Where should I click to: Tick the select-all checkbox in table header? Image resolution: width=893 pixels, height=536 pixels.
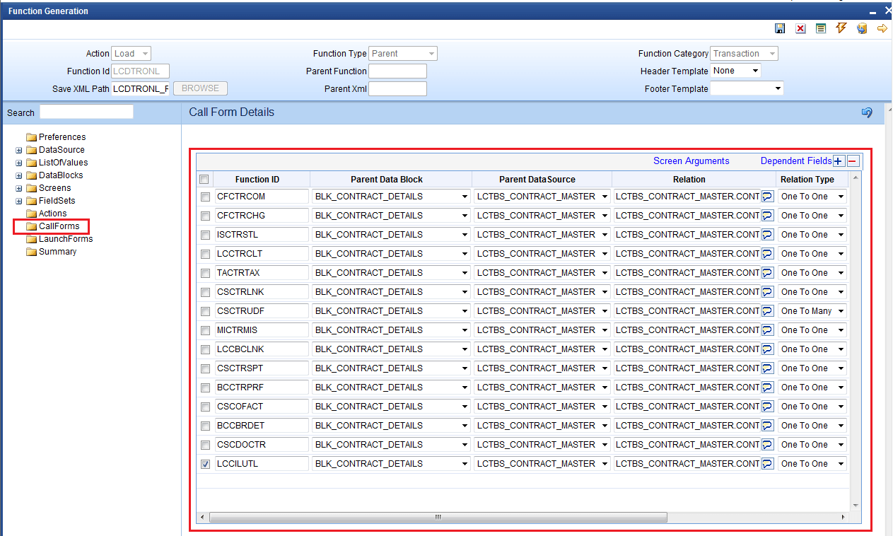204,180
